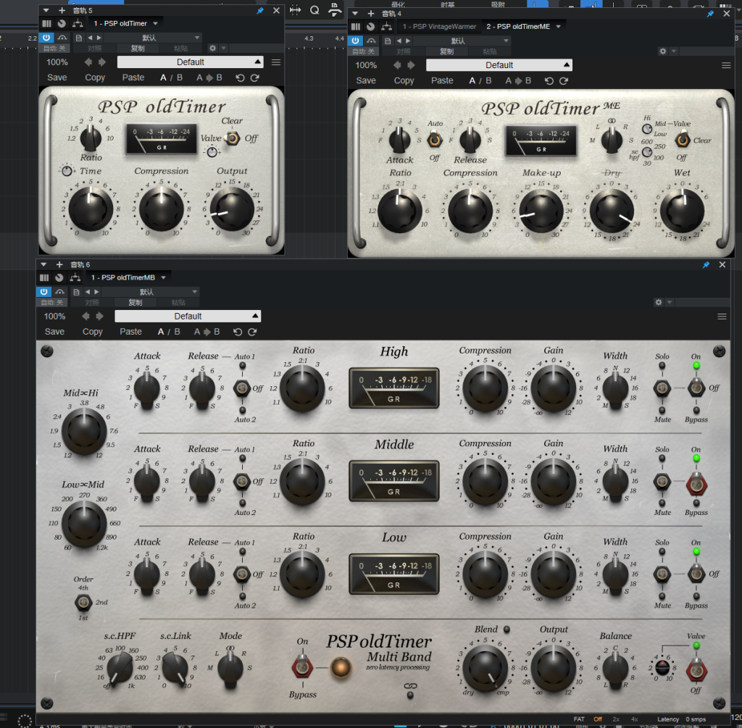
Task: Open the Default preset dropdown in oldTimerME
Action: (x=499, y=65)
